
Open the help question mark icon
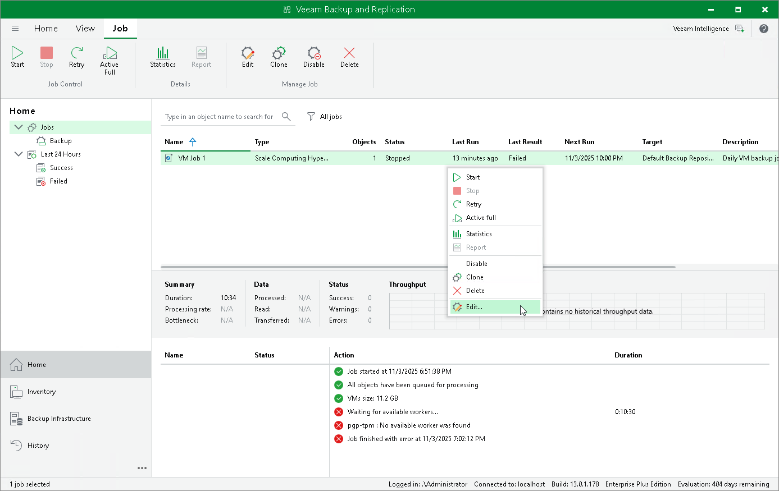coord(763,29)
